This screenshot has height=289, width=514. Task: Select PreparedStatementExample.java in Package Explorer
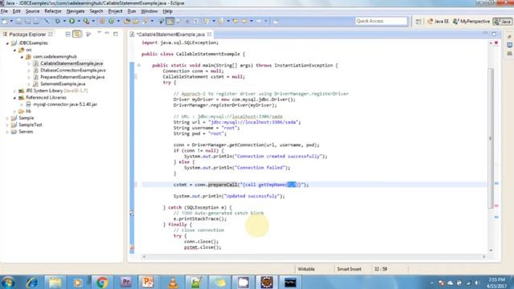point(72,77)
